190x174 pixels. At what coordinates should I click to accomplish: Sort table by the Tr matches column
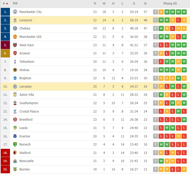95,4
